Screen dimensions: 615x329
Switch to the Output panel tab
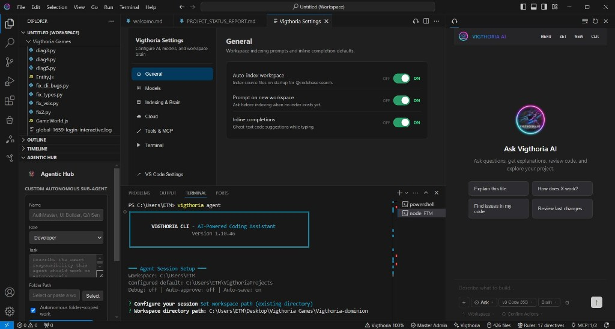(168, 193)
